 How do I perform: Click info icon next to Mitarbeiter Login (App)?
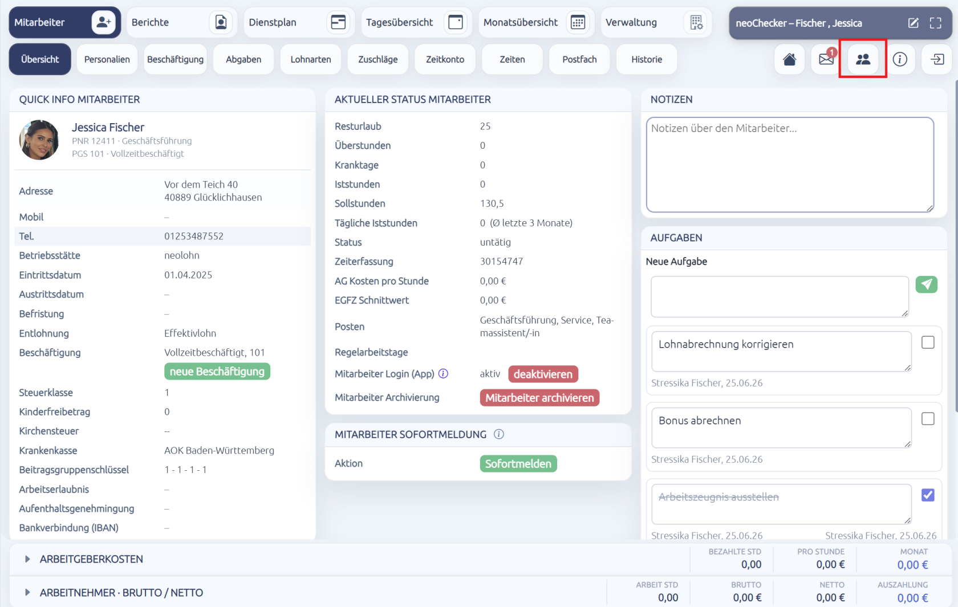tap(443, 374)
